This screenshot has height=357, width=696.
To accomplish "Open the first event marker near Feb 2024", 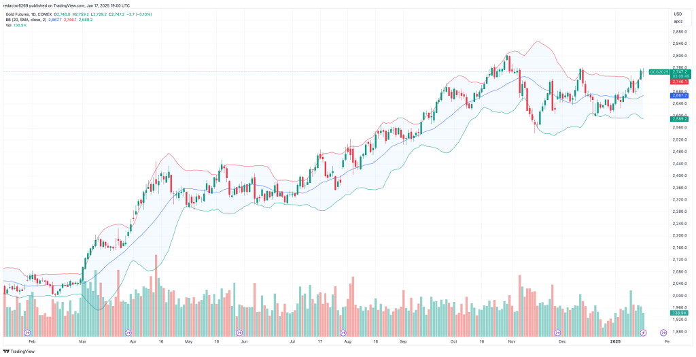I will coord(28,333).
